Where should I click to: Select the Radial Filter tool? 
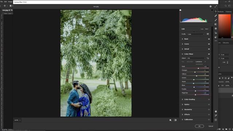click(x=216, y=28)
